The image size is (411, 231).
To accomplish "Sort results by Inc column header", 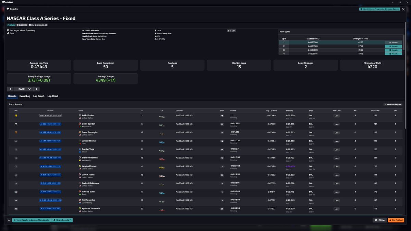I will click(x=355, y=111).
